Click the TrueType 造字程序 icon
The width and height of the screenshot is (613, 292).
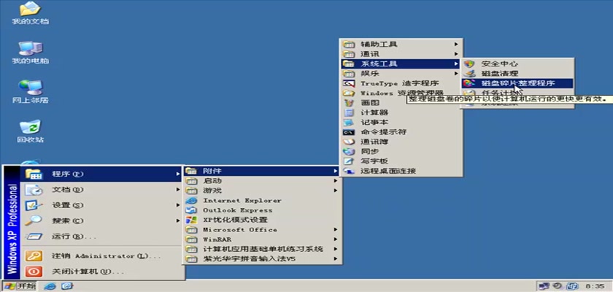pos(348,83)
